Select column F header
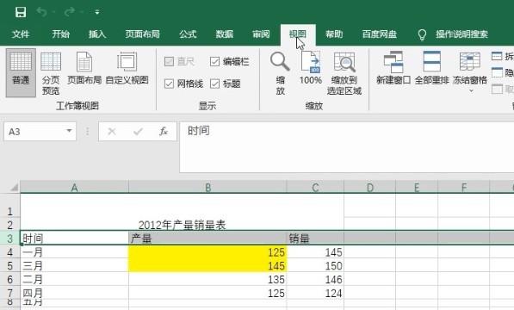Viewport: 514px width, 310px height. 464,187
